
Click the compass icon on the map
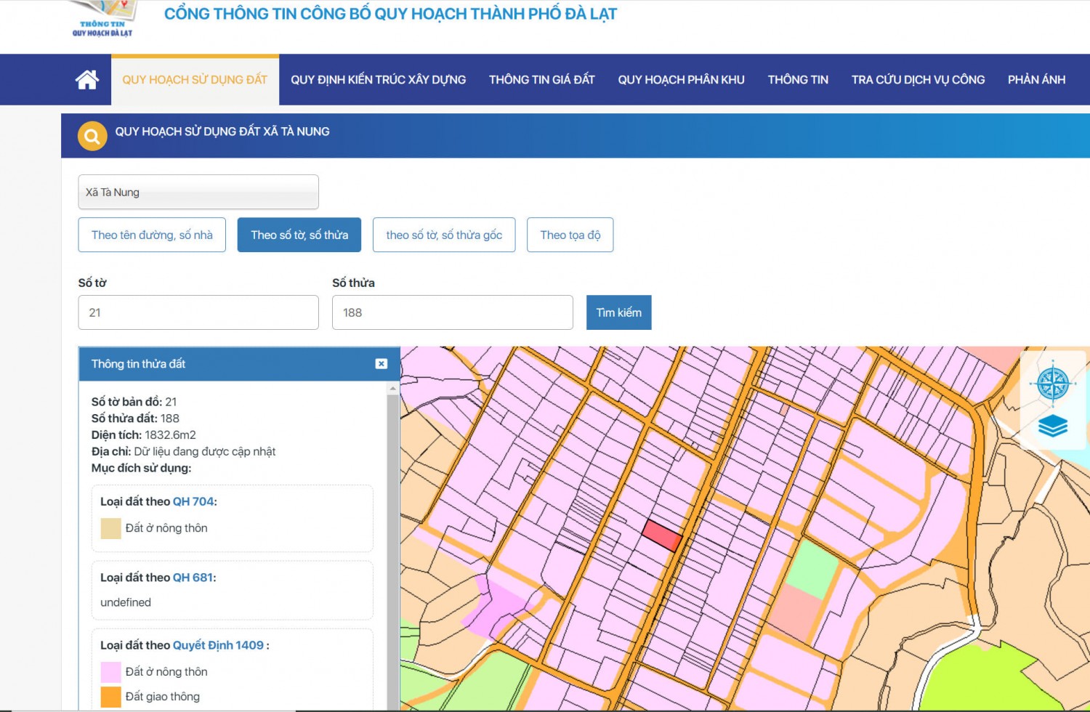(1052, 383)
